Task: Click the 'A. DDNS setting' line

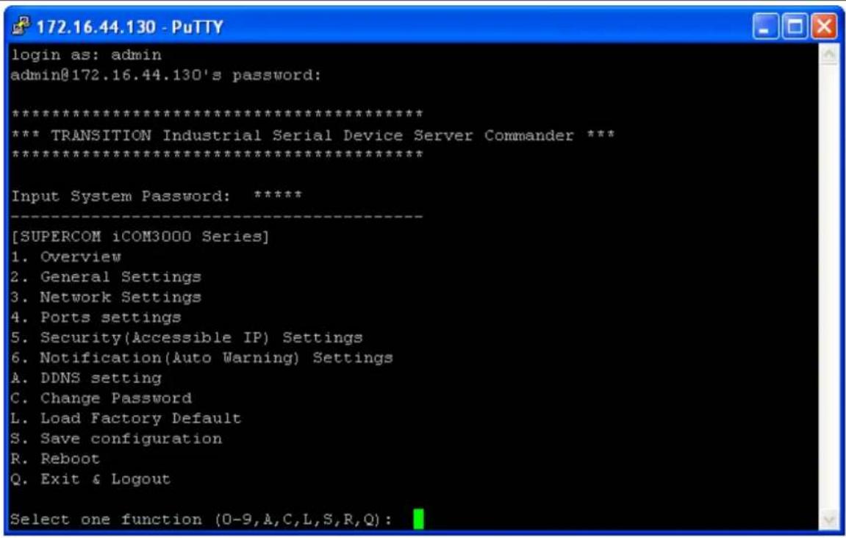Action: [x=86, y=379]
